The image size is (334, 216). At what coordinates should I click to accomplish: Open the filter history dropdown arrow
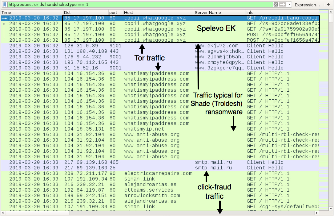289,5
